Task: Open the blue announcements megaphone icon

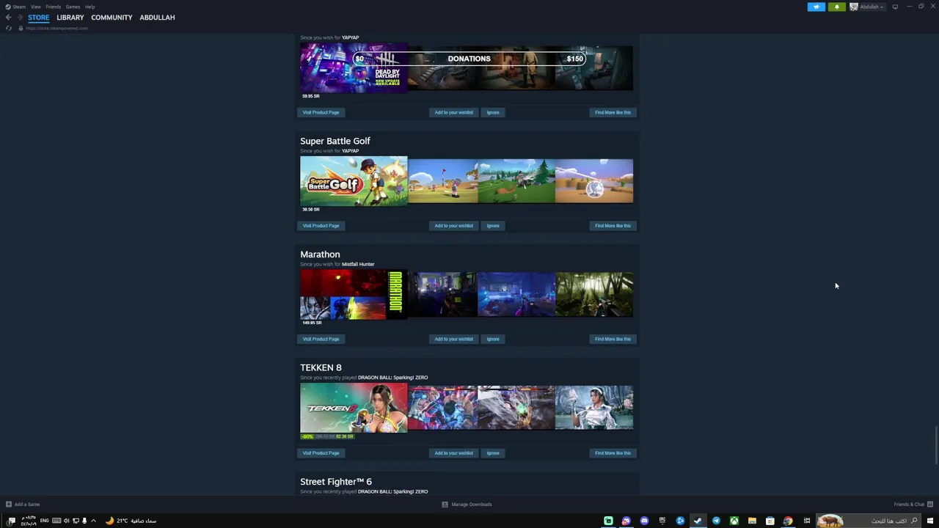Action: coord(816,7)
